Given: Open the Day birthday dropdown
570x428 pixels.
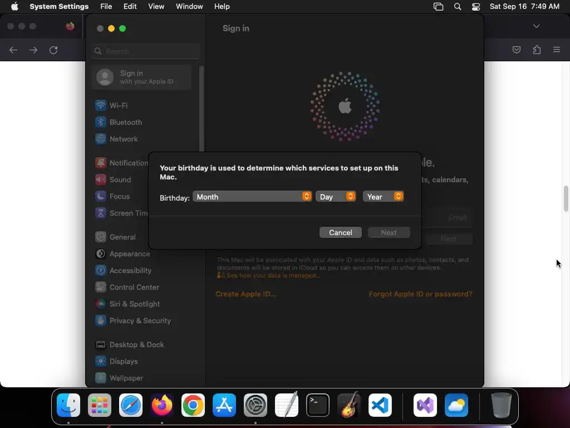Looking at the screenshot, I should (336, 197).
